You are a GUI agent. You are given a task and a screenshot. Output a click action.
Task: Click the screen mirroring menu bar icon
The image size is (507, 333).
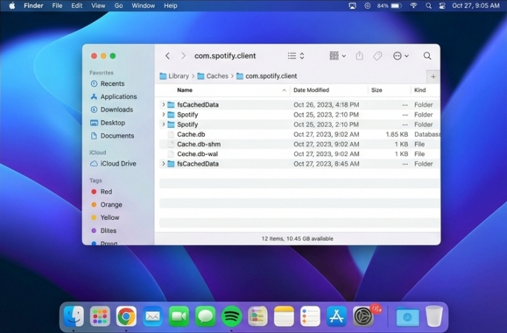352,6
